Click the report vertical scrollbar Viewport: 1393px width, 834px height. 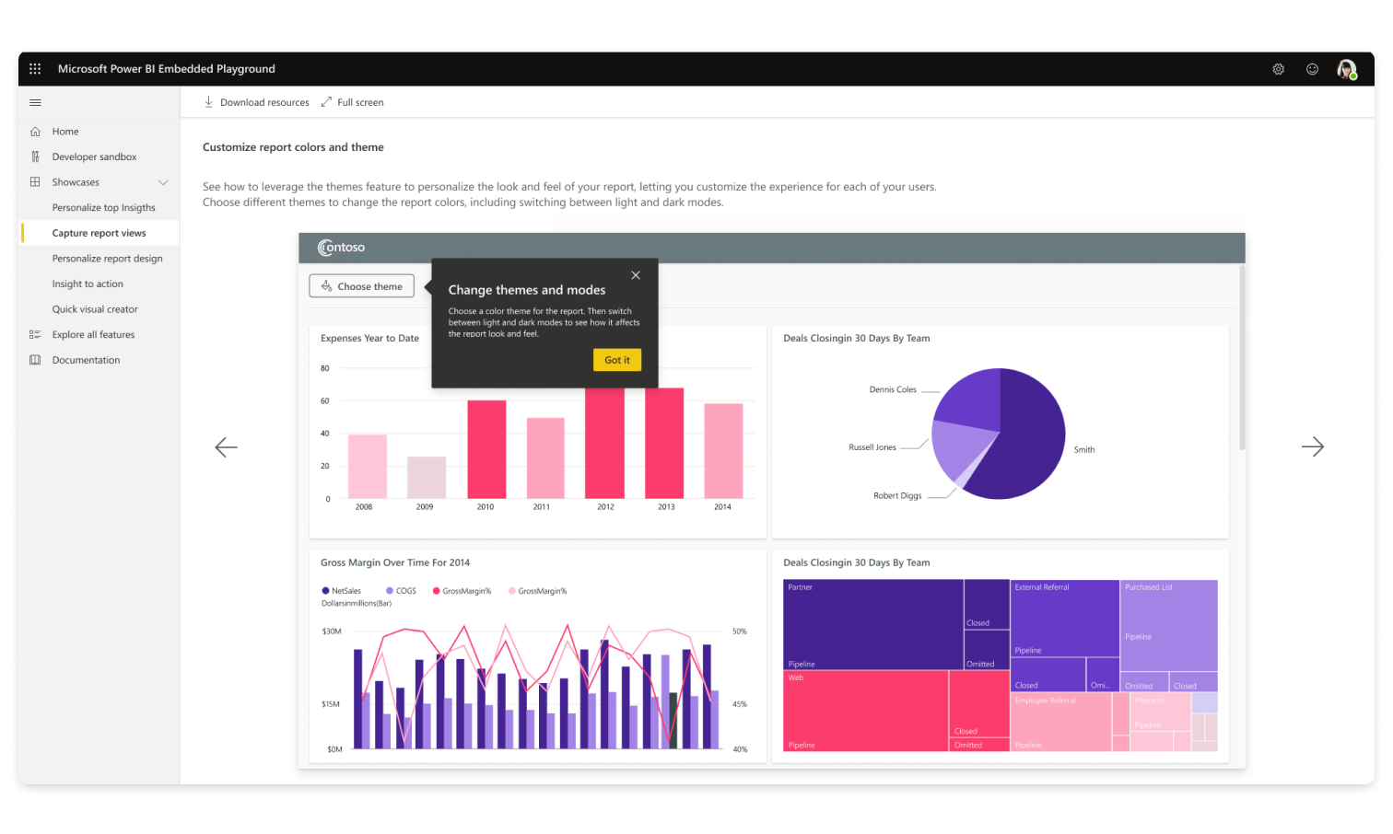point(1242,358)
